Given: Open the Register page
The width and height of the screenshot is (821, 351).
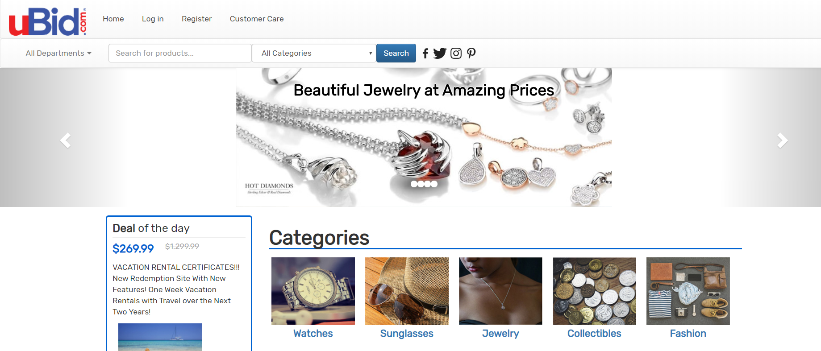Looking at the screenshot, I should [196, 19].
